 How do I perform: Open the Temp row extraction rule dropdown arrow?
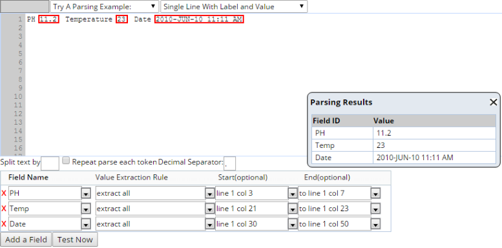pos(209,209)
